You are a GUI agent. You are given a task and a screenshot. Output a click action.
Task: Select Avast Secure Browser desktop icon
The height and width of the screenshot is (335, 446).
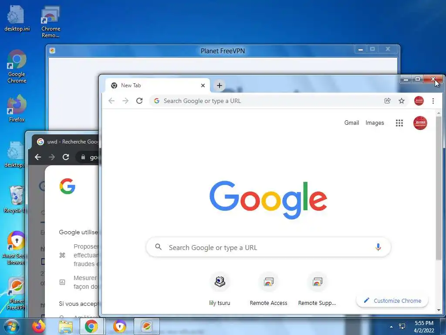pyautogui.click(x=14, y=248)
